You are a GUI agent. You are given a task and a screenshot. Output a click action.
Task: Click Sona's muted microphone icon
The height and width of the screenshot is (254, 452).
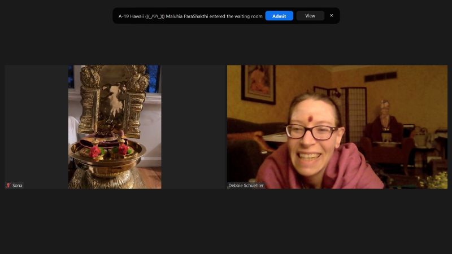click(x=8, y=186)
